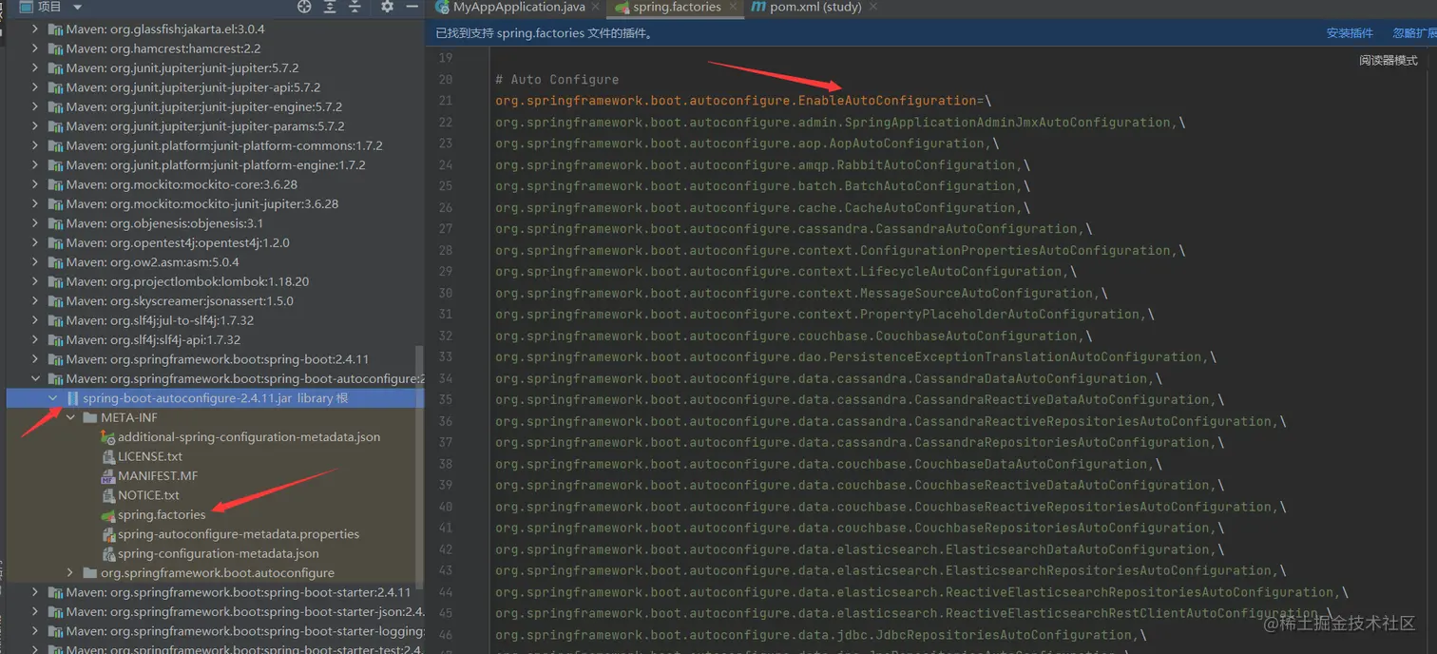Select spring-configuration-metadata.json file
Screen dimensions: 1437x654
[219, 553]
